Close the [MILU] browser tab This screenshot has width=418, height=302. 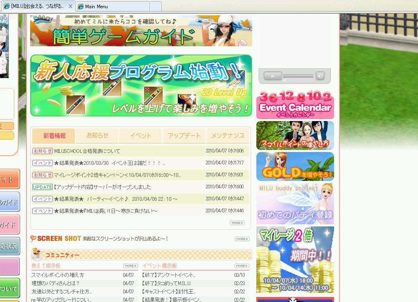[70, 6]
